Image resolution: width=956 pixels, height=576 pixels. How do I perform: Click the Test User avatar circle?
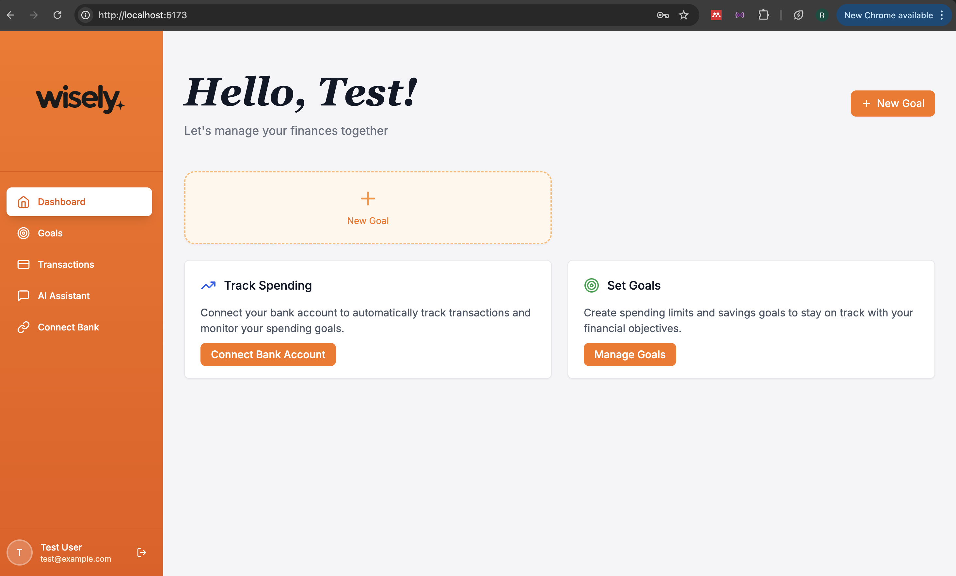(x=19, y=552)
